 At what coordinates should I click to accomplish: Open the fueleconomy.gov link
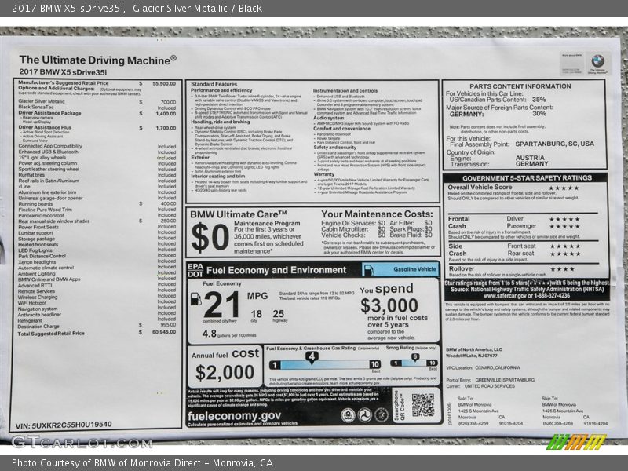coord(234,416)
